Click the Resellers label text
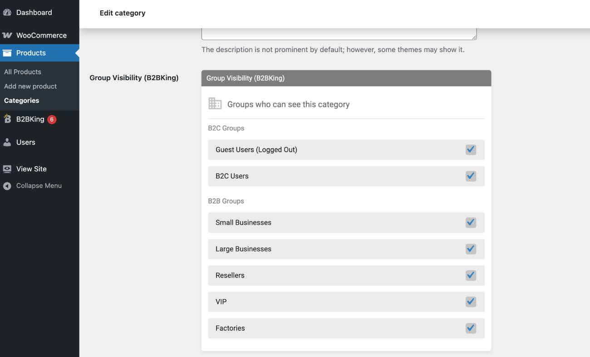 230,275
